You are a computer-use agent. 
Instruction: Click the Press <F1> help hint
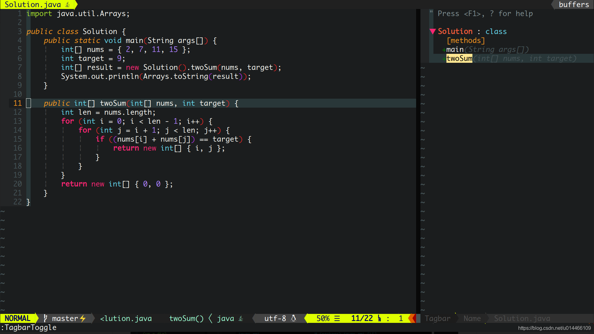(485, 14)
